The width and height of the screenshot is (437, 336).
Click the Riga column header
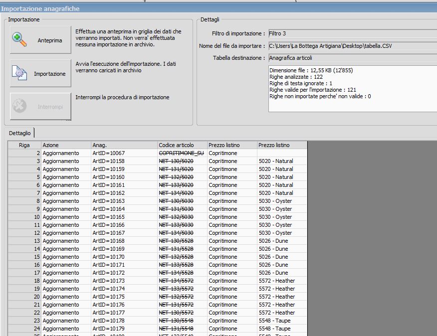tap(24, 145)
